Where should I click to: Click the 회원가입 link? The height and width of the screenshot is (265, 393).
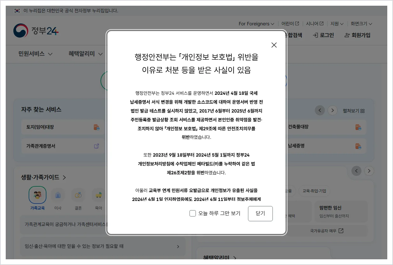point(357,35)
